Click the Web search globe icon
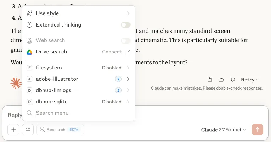Image resolution: width=271 pixels, height=142 pixels. (x=29, y=40)
